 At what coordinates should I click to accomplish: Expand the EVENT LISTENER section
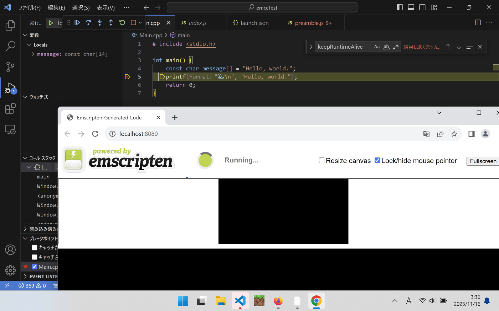pyautogui.click(x=25, y=277)
